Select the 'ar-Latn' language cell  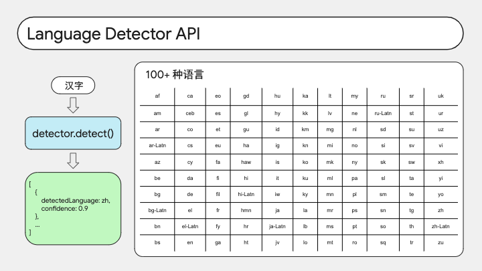tap(157, 145)
